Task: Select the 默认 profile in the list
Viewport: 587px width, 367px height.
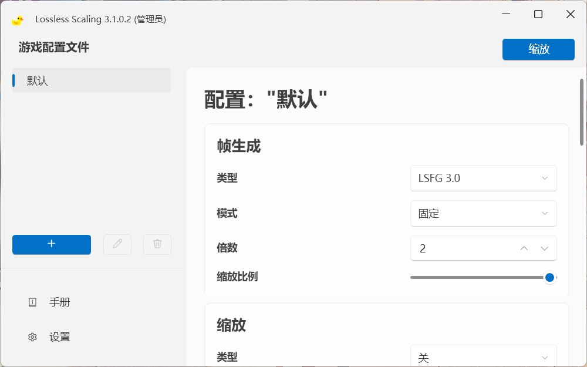Action: (92, 80)
